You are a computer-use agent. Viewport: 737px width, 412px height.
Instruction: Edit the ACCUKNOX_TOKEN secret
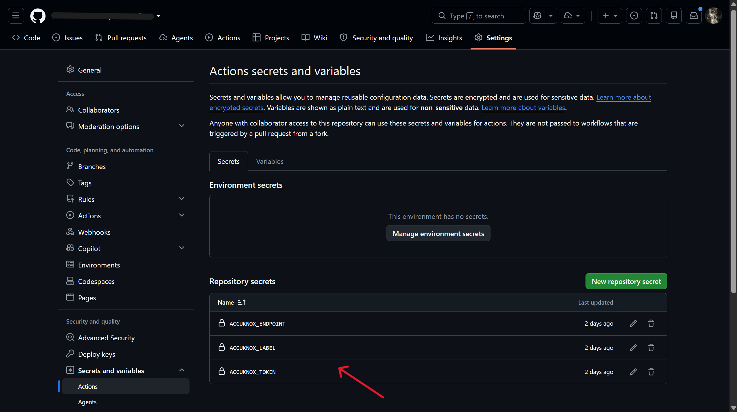click(633, 372)
